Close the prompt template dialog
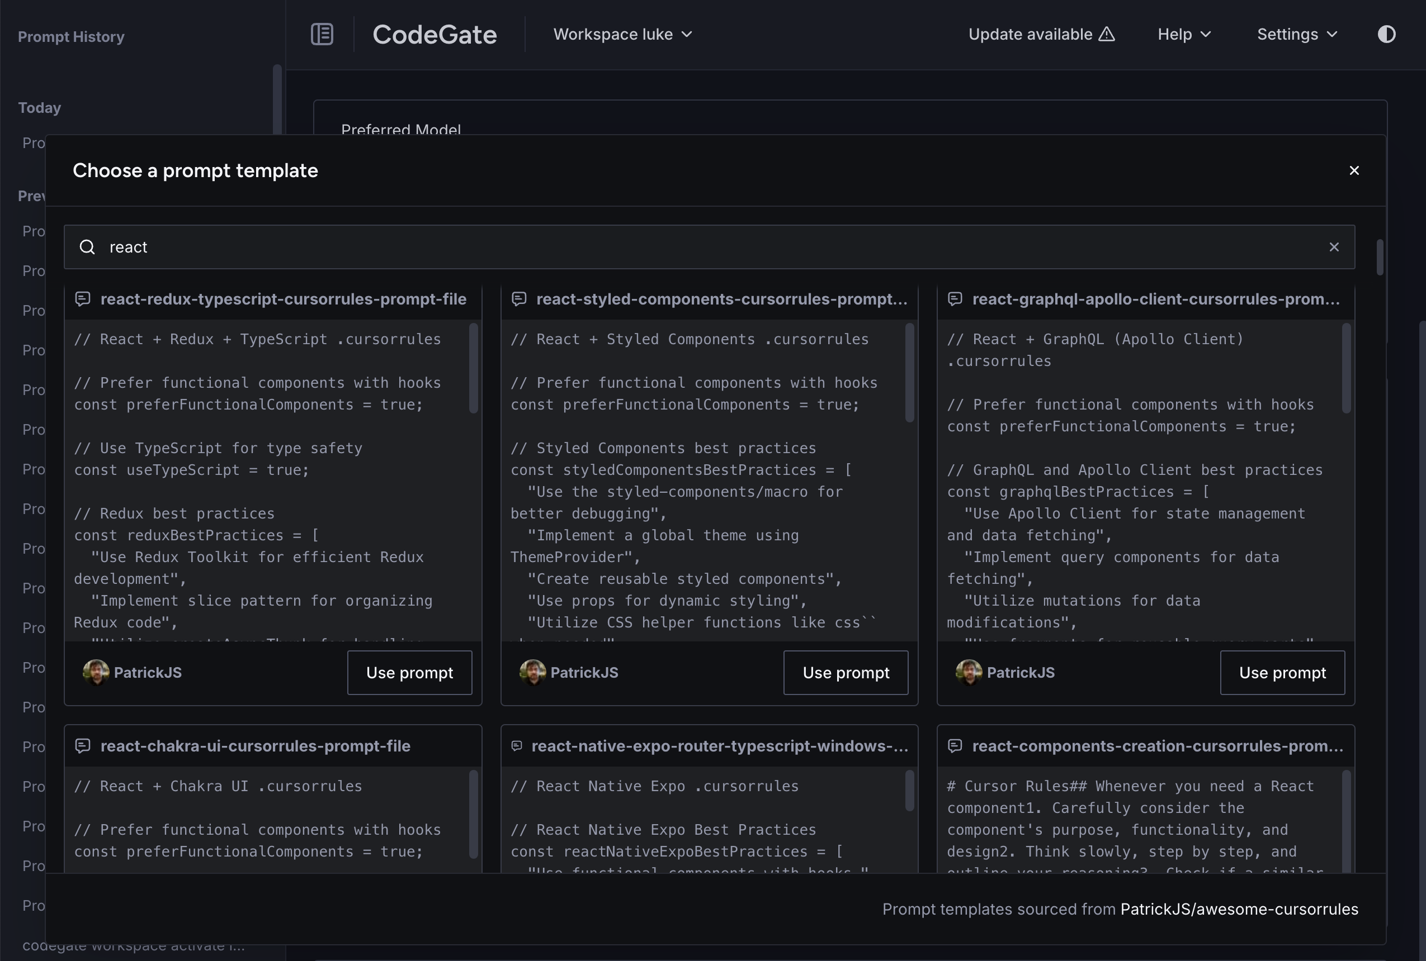 tap(1354, 170)
